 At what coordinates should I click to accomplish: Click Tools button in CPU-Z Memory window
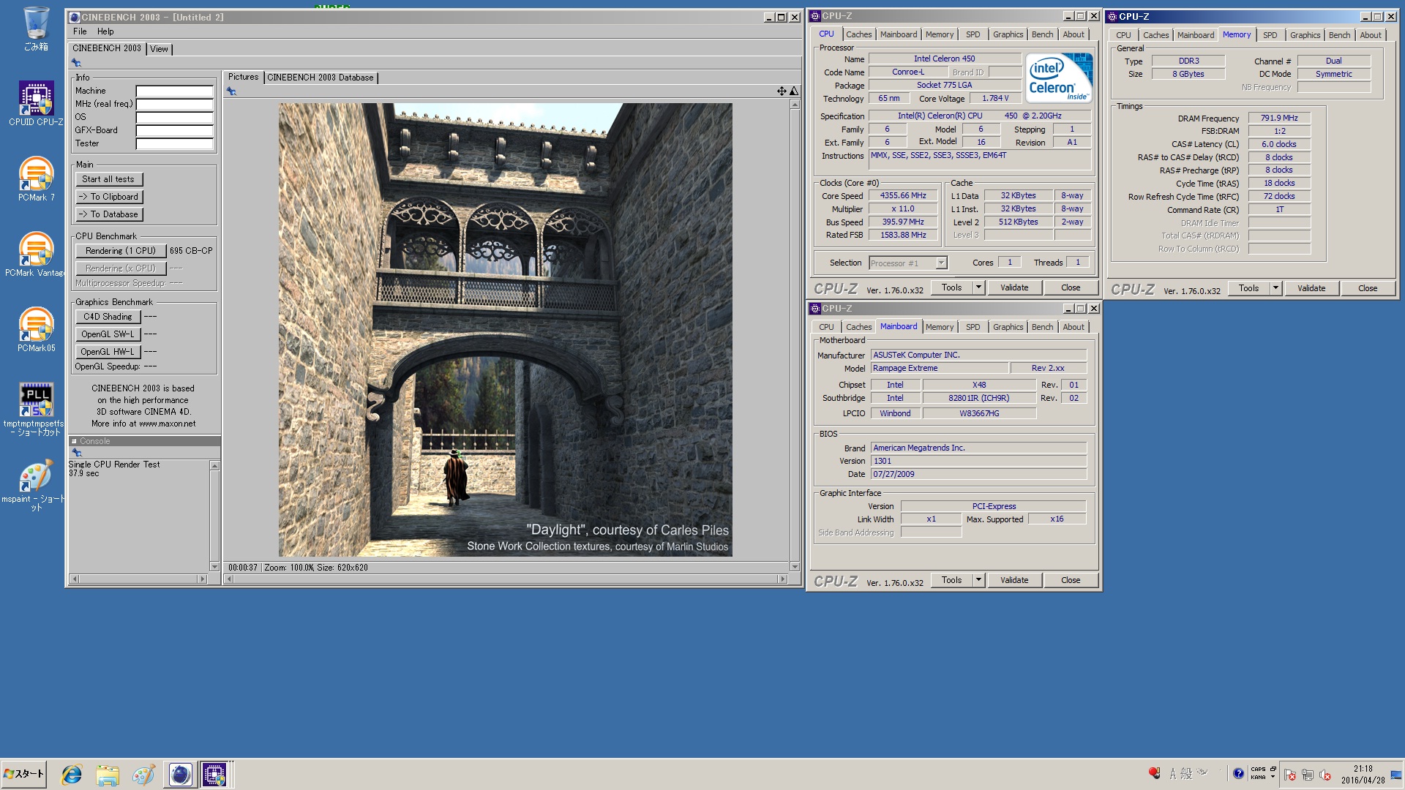1248,288
